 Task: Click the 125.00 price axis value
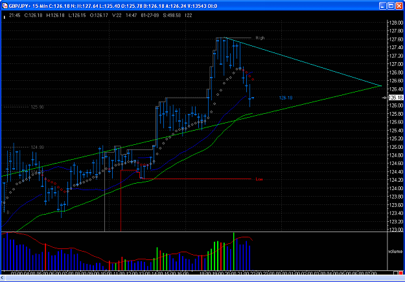[397, 147]
